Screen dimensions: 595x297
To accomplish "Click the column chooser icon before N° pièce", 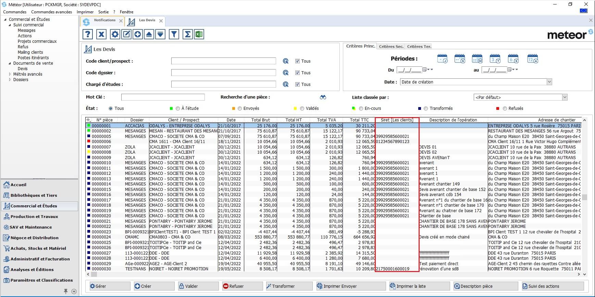I will coord(88,120).
